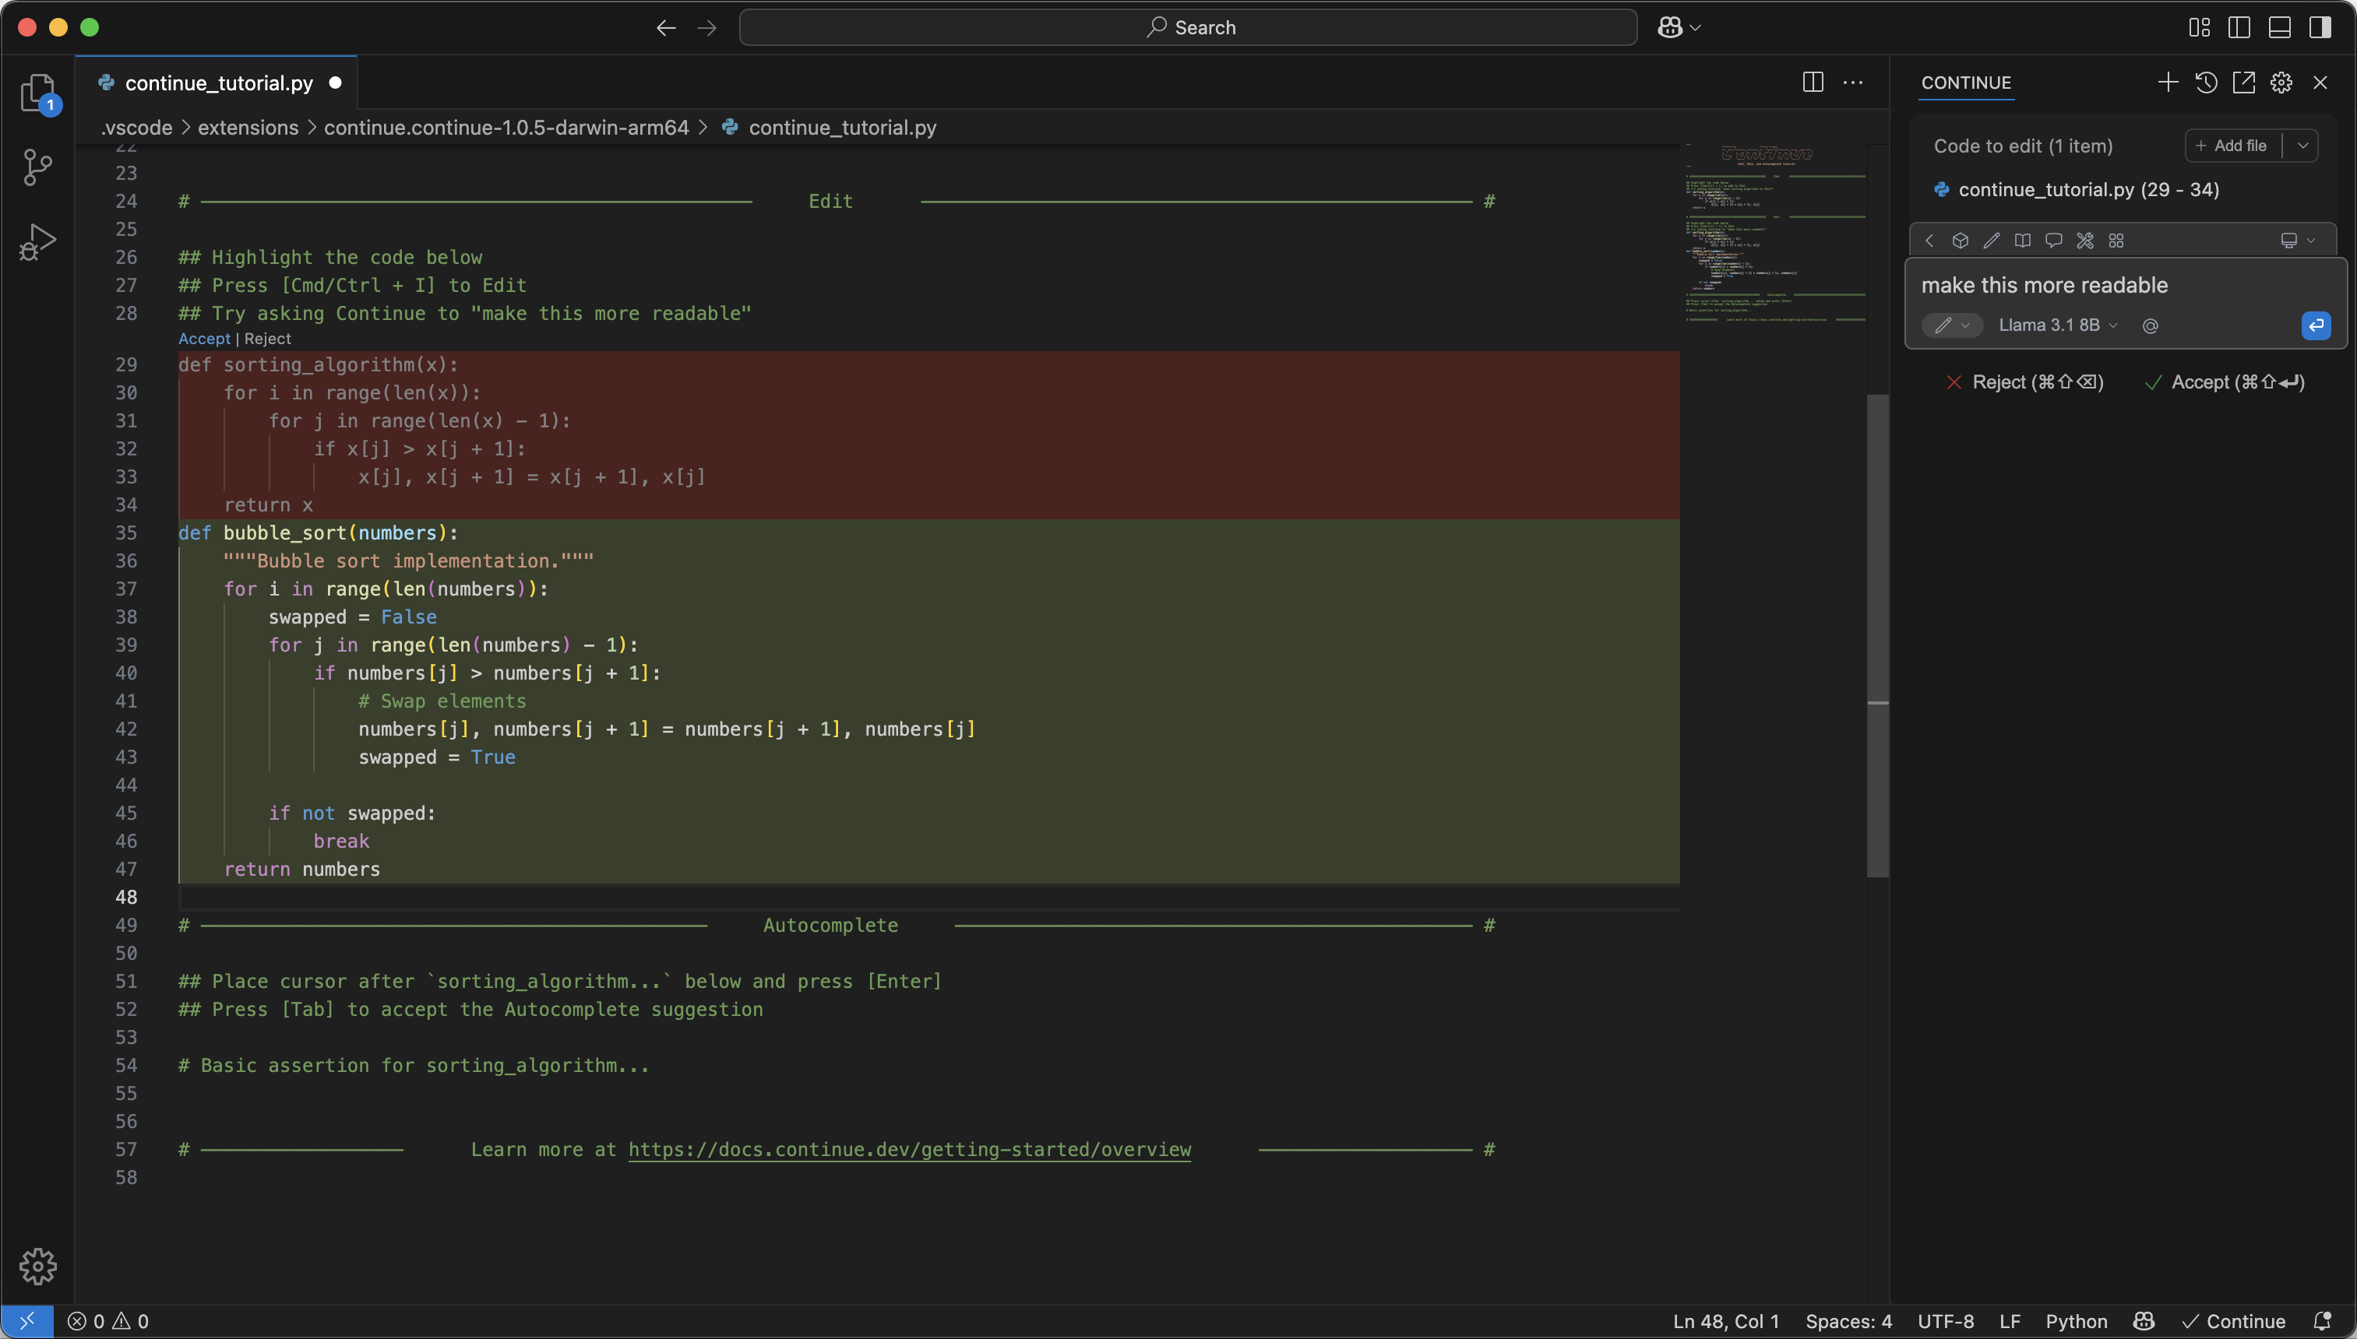The width and height of the screenshot is (2357, 1339).
Task: Open notifications bell in status bar
Action: point(2322,1320)
